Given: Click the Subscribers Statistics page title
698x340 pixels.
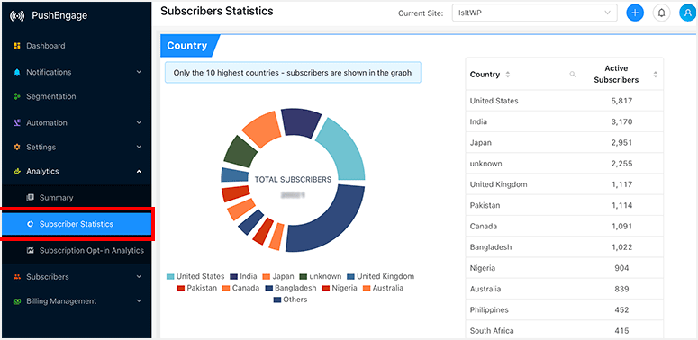Looking at the screenshot, I should pos(217,11).
